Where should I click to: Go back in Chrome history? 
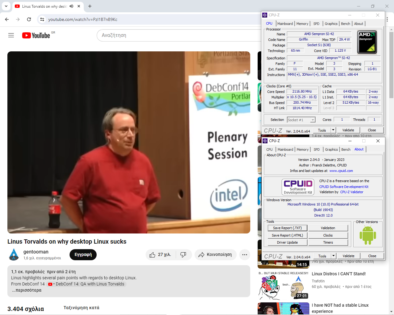pos(7,19)
